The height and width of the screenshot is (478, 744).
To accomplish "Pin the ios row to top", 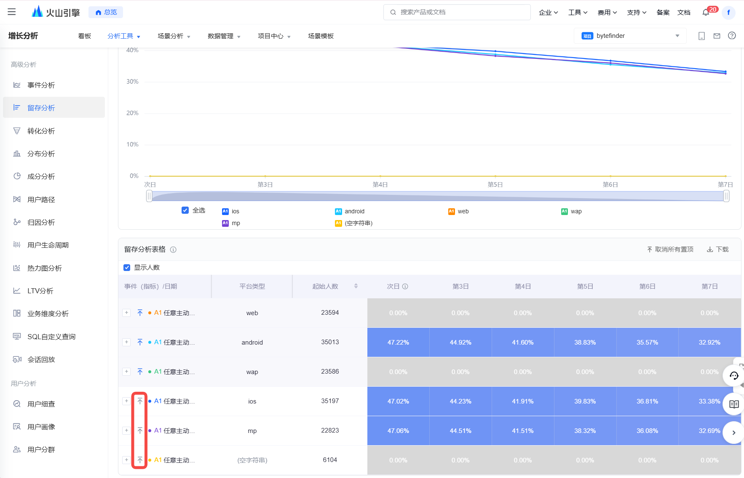I will [140, 401].
